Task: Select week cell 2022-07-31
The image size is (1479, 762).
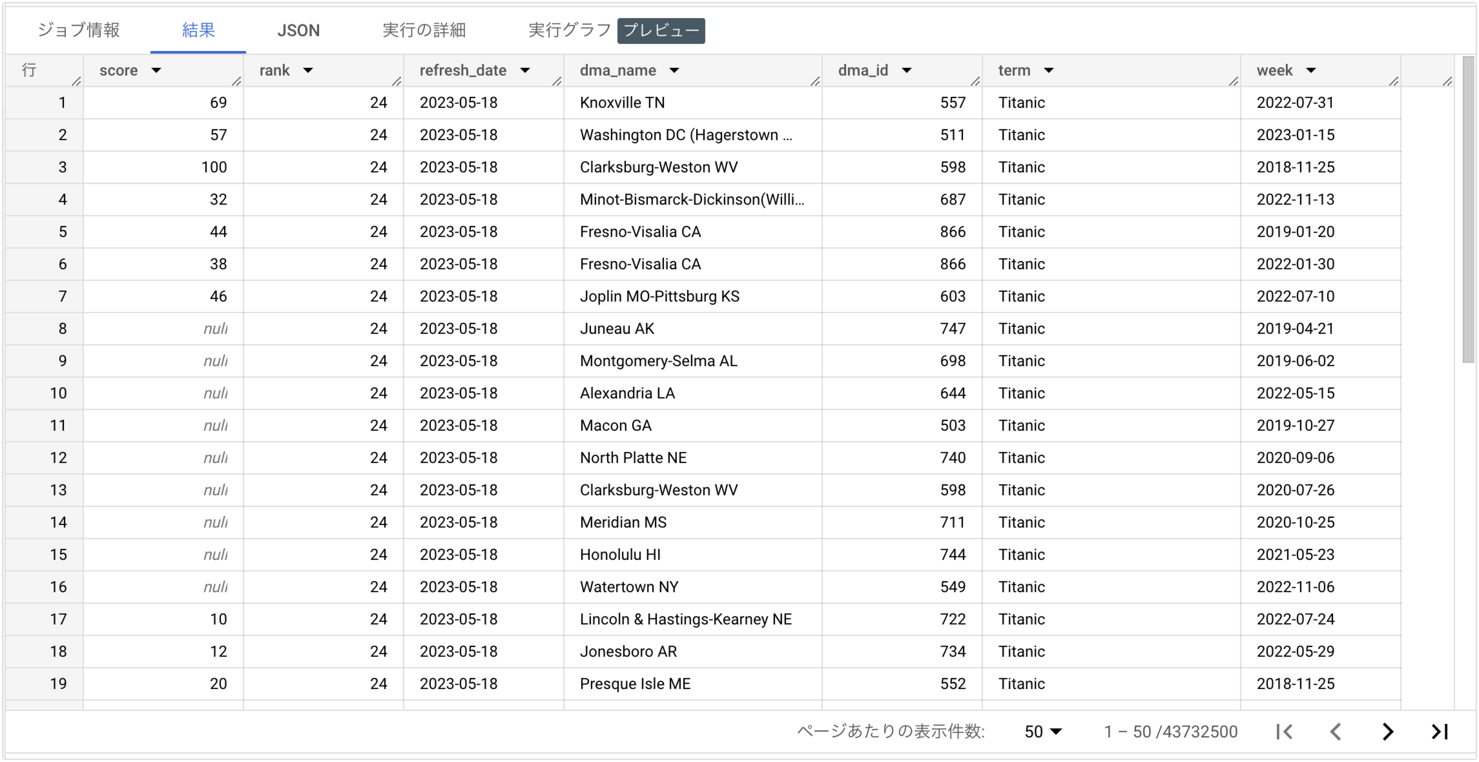Action: [1320, 103]
